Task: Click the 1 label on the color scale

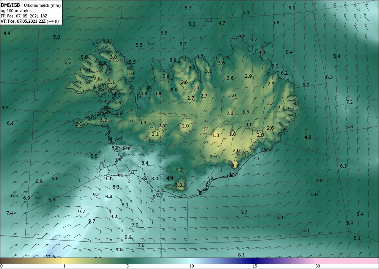Action: (x=64, y=266)
